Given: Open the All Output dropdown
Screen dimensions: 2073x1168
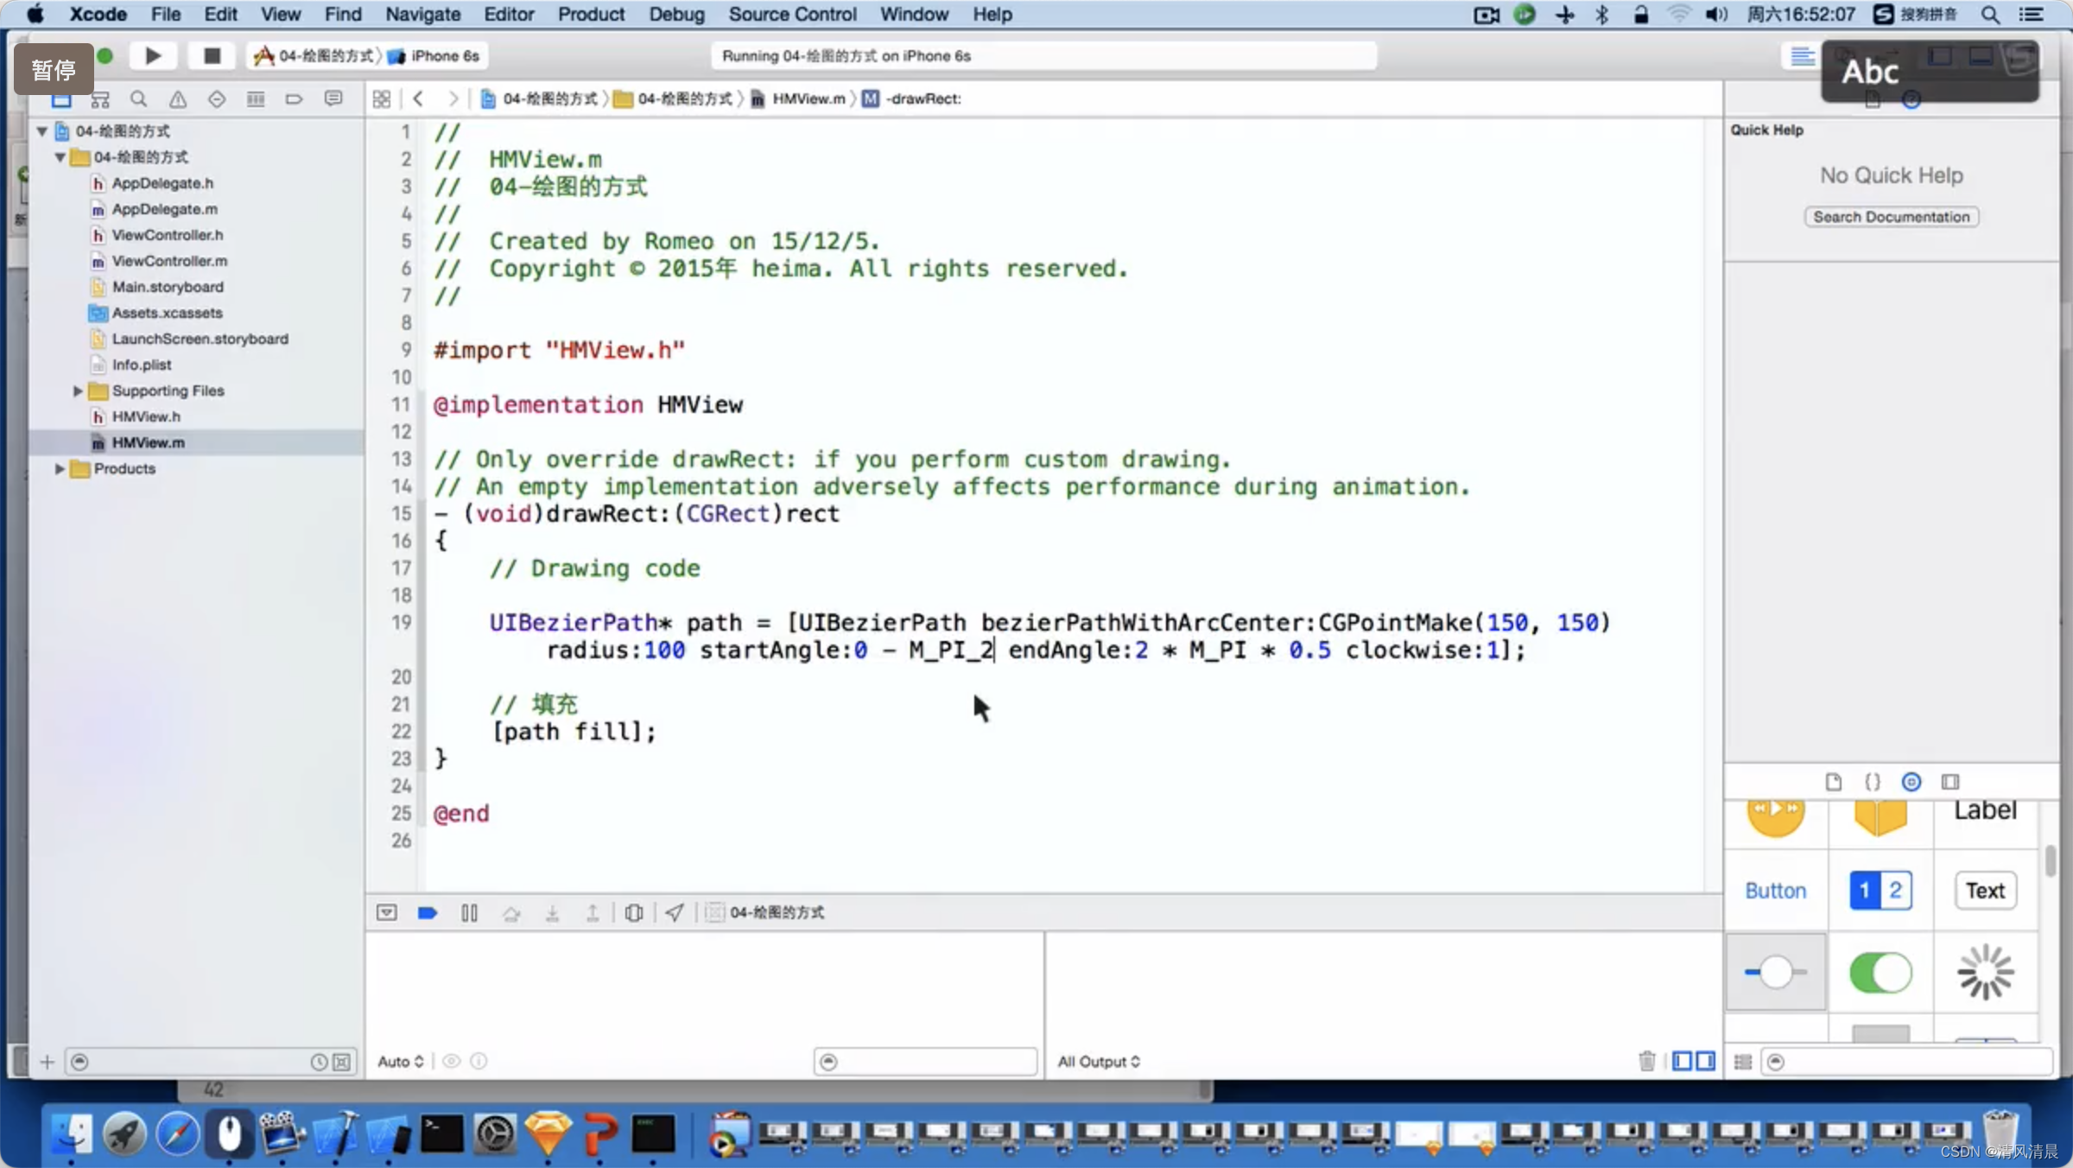Looking at the screenshot, I should pos(1099,1062).
